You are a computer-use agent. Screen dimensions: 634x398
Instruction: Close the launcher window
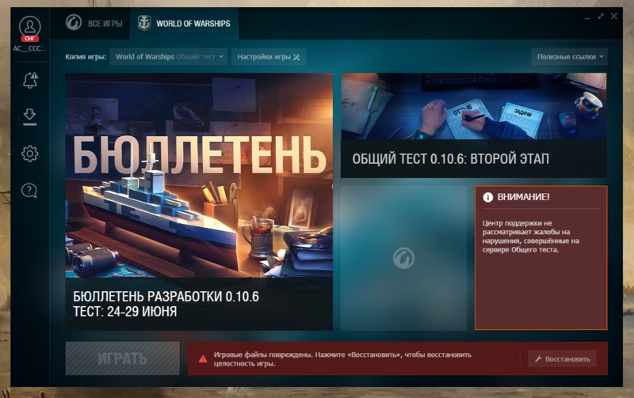613,16
